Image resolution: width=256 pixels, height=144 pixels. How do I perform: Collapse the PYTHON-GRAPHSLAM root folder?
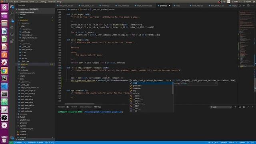point(35,12)
